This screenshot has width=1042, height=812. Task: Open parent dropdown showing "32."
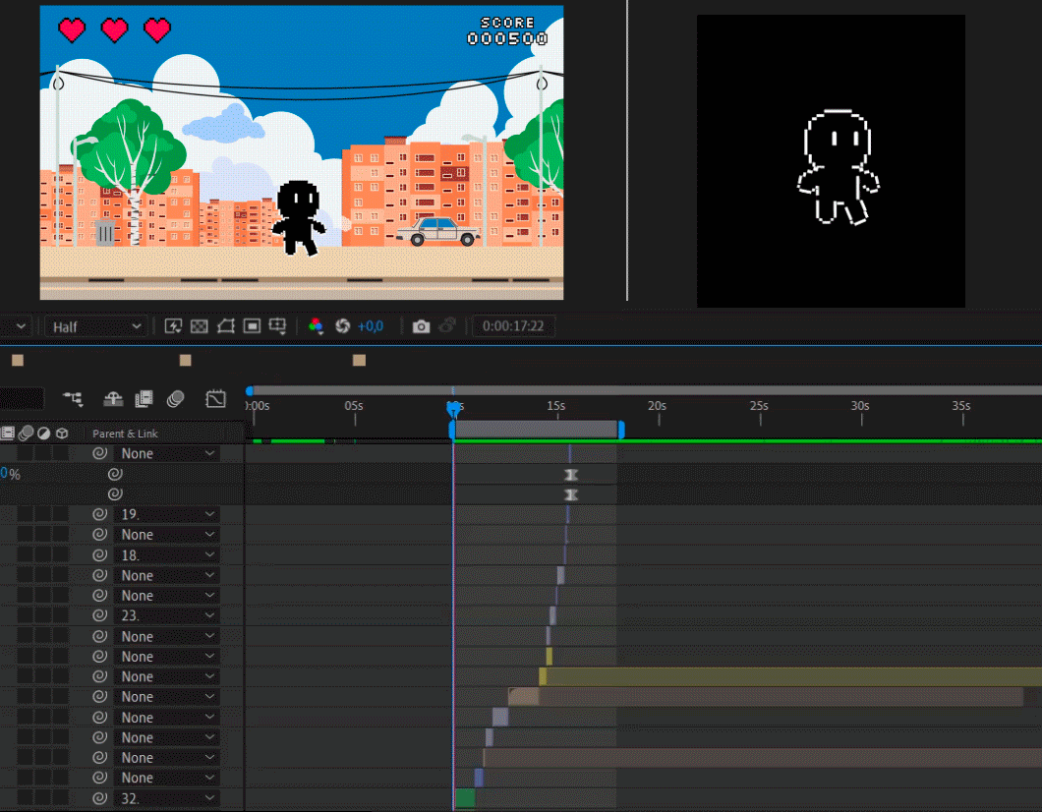166,798
